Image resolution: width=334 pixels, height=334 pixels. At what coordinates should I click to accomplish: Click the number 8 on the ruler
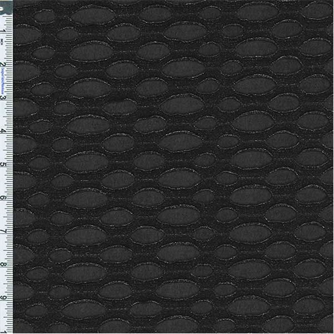coord(3,264)
